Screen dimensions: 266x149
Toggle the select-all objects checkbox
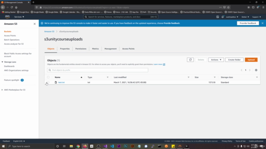48,77
